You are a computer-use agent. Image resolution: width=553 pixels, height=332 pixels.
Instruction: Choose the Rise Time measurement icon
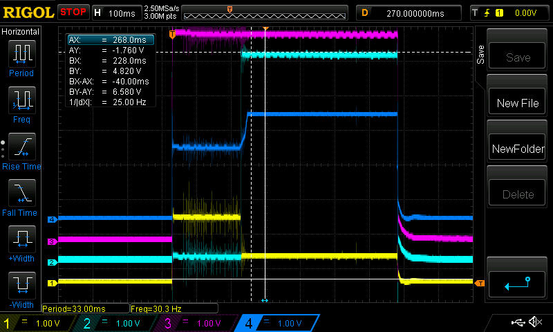point(21,147)
